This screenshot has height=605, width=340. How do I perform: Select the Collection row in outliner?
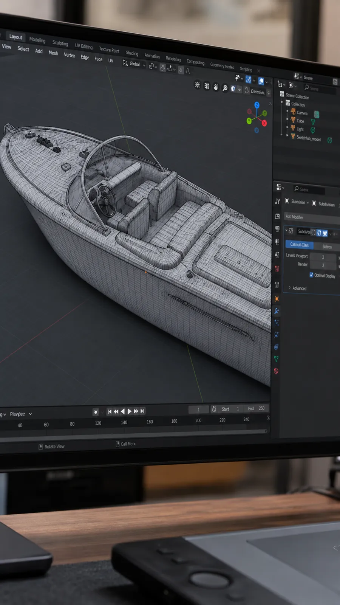coord(298,104)
